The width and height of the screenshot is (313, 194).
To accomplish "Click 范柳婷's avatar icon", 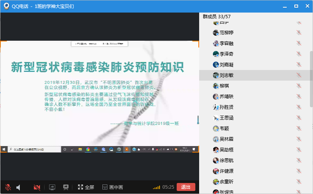I will pyautogui.click(x=216, y=33).
